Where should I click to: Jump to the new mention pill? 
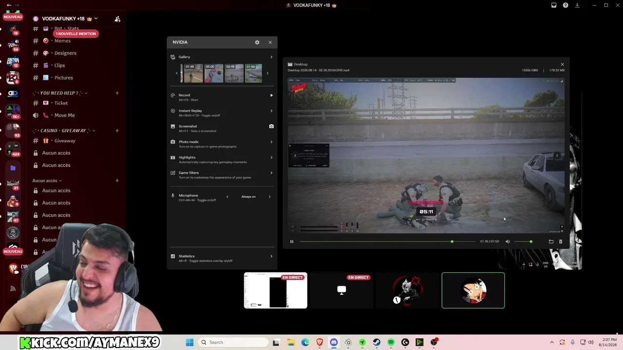point(76,34)
